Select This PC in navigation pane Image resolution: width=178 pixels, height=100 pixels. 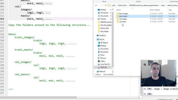click(102, 39)
